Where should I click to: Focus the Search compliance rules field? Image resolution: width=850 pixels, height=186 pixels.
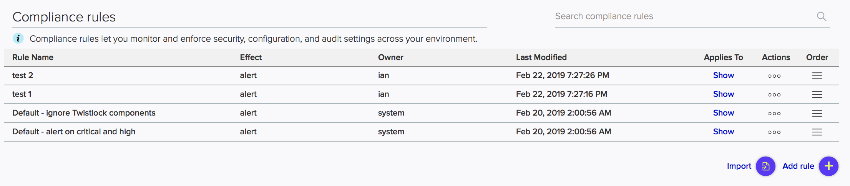pyautogui.click(x=684, y=16)
